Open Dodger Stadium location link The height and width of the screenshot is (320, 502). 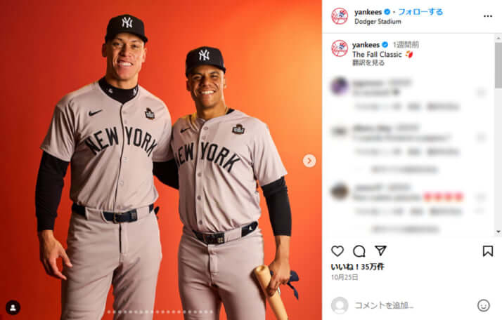[378, 22]
